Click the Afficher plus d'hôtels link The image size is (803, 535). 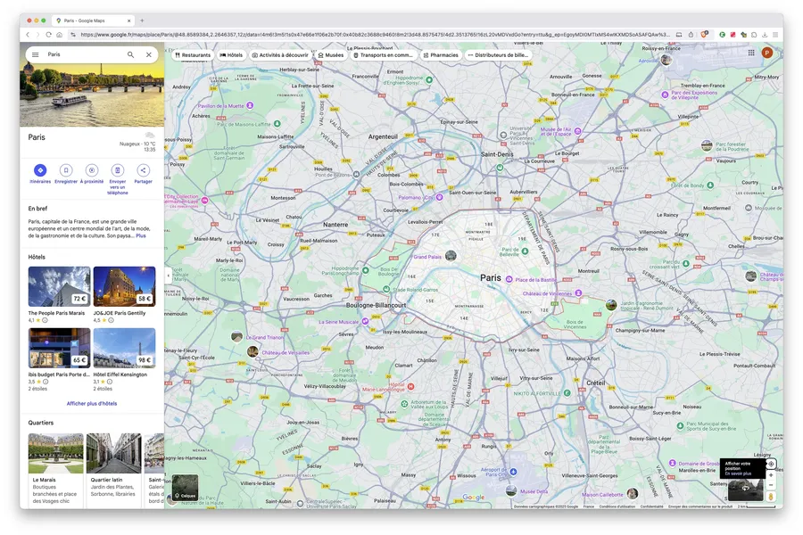click(x=92, y=403)
